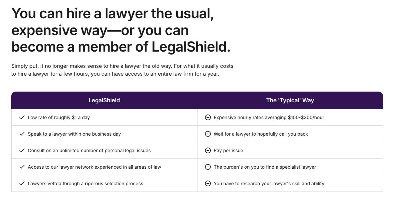Screen dimensions: 395x204
Task: Click the main headline about hiring a lawyer
Action: (121, 30)
